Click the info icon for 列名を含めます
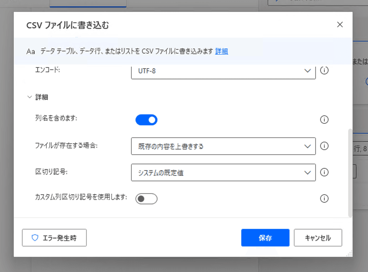Viewport: 368px width, 272px height. [x=324, y=120]
